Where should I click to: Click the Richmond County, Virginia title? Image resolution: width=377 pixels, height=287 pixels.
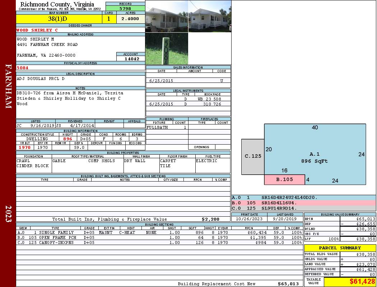click(57, 4)
